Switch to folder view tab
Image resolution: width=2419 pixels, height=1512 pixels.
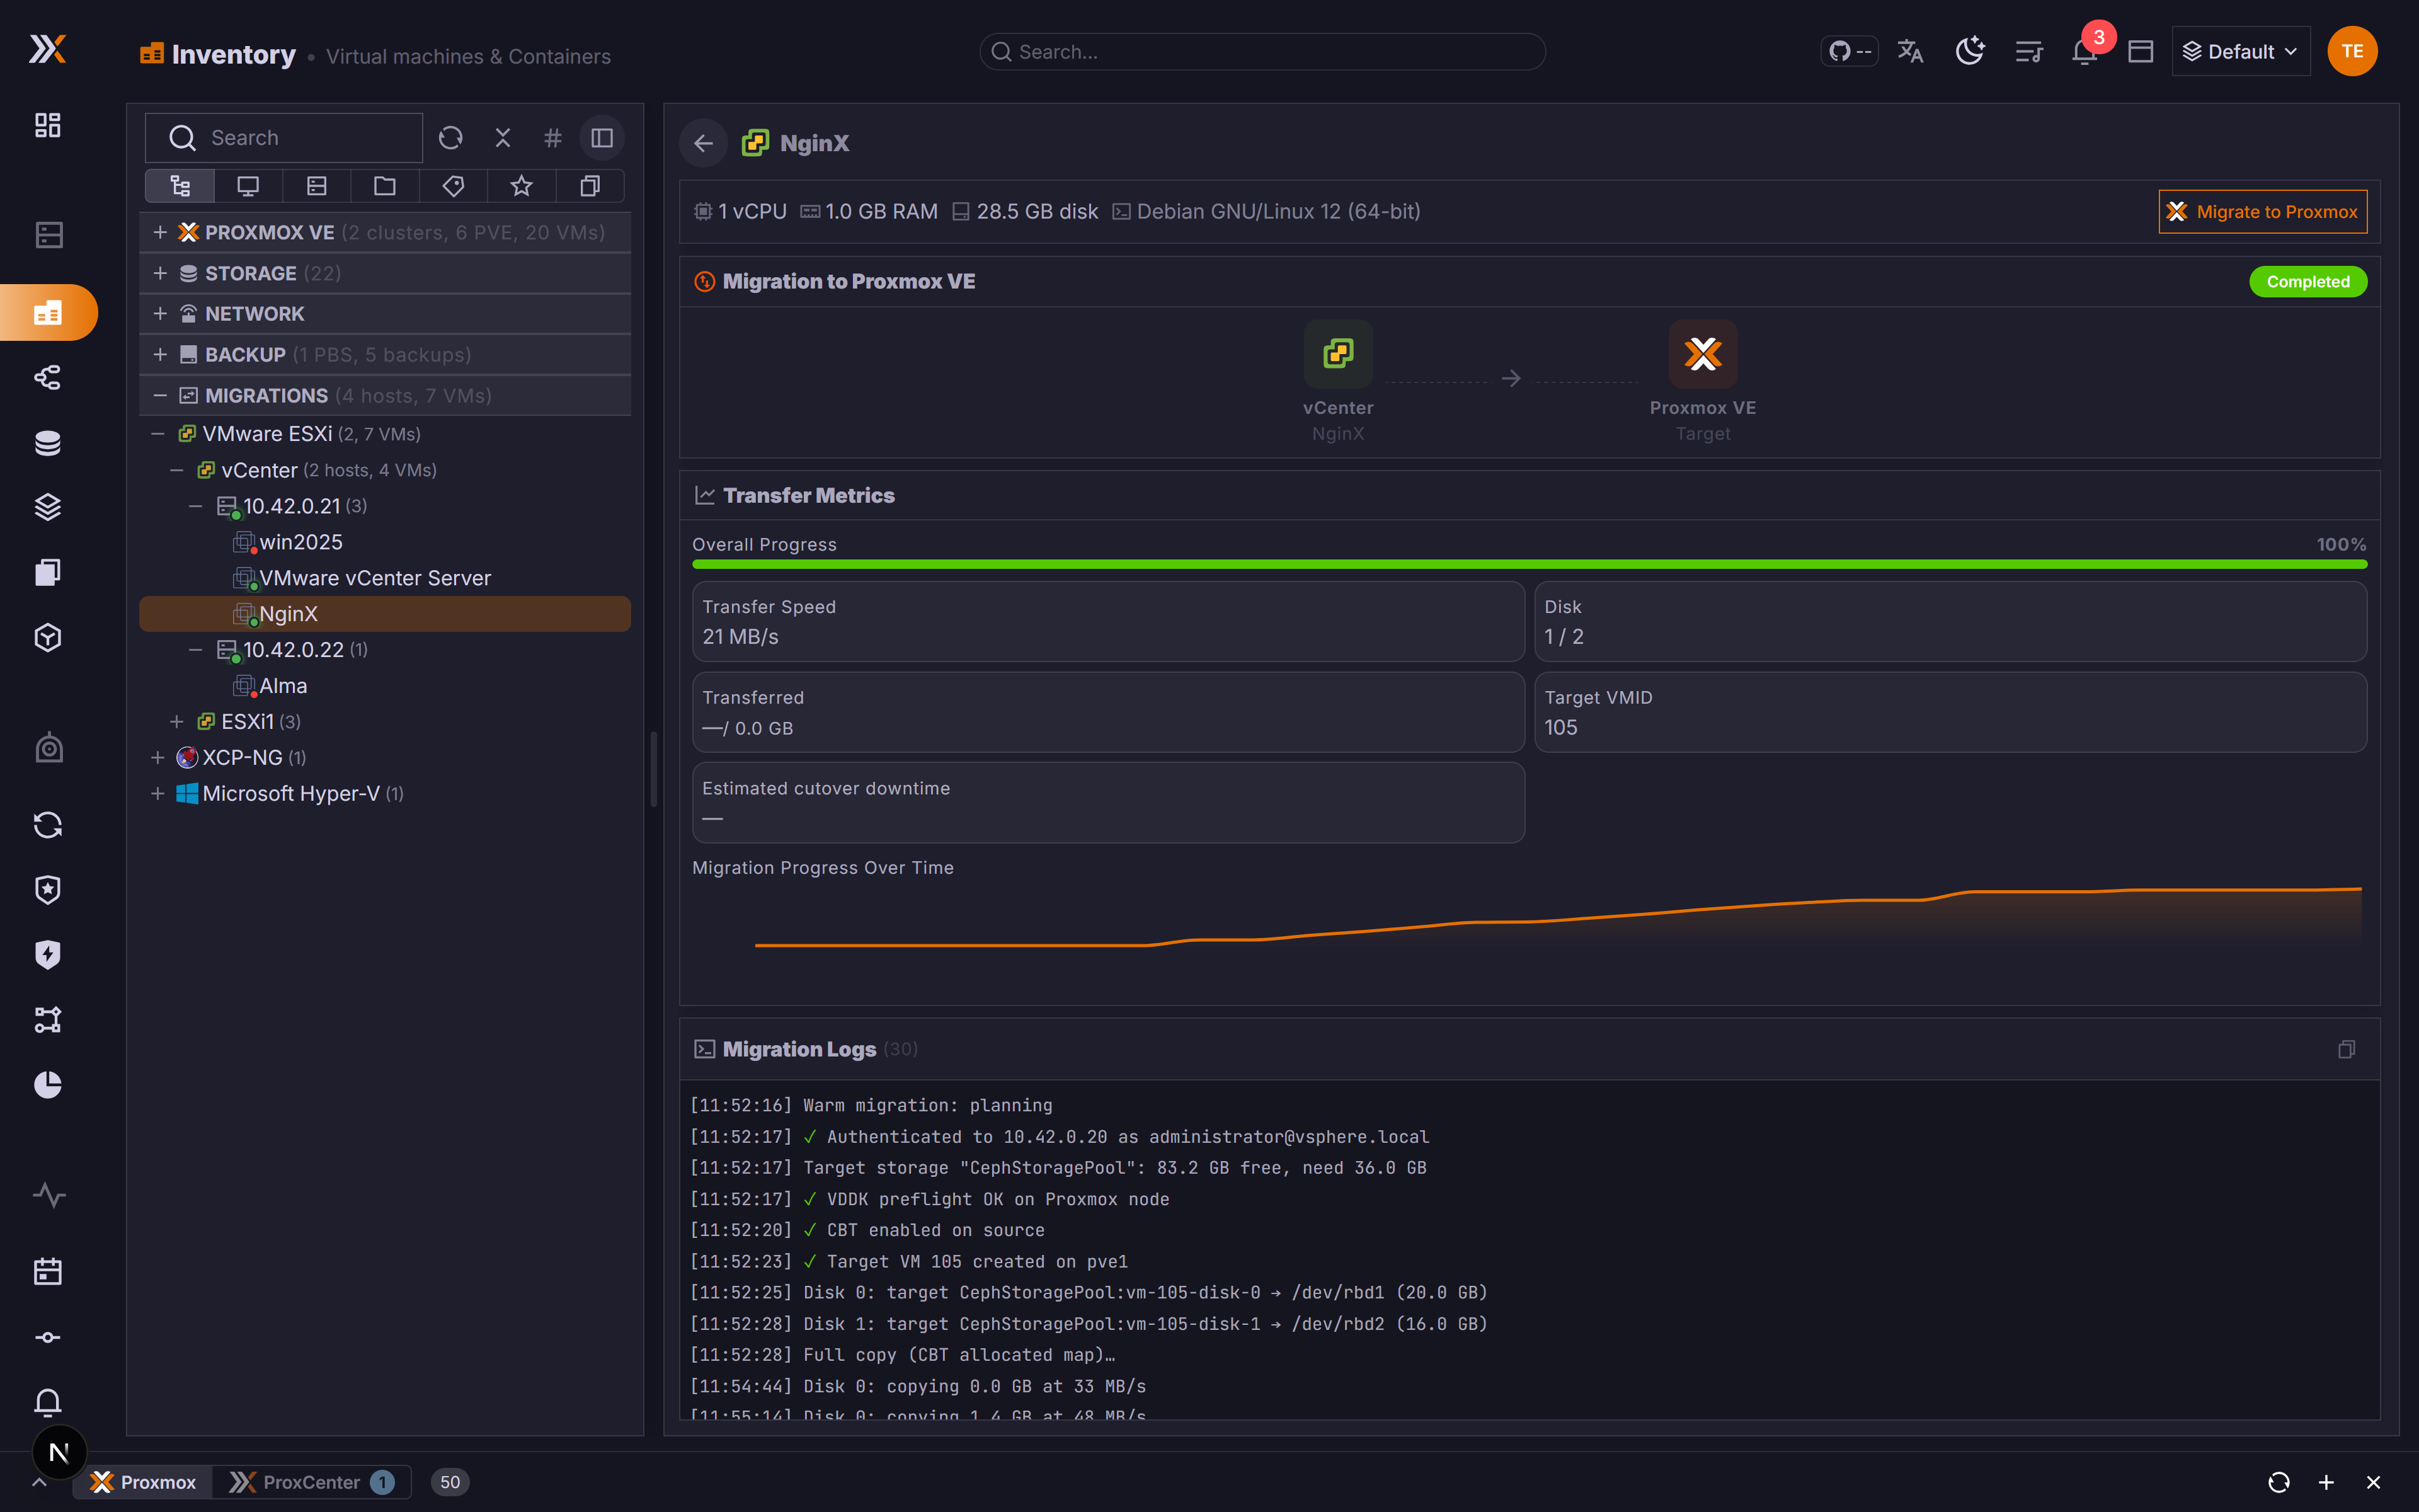click(x=385, y=186)
